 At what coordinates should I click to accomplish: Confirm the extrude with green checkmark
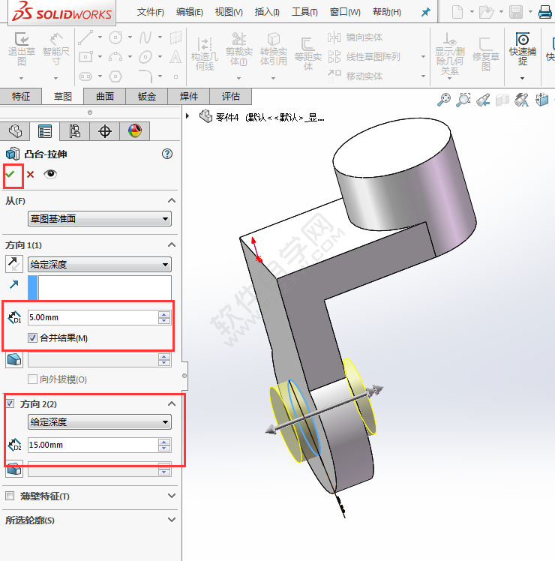point(10,174)
